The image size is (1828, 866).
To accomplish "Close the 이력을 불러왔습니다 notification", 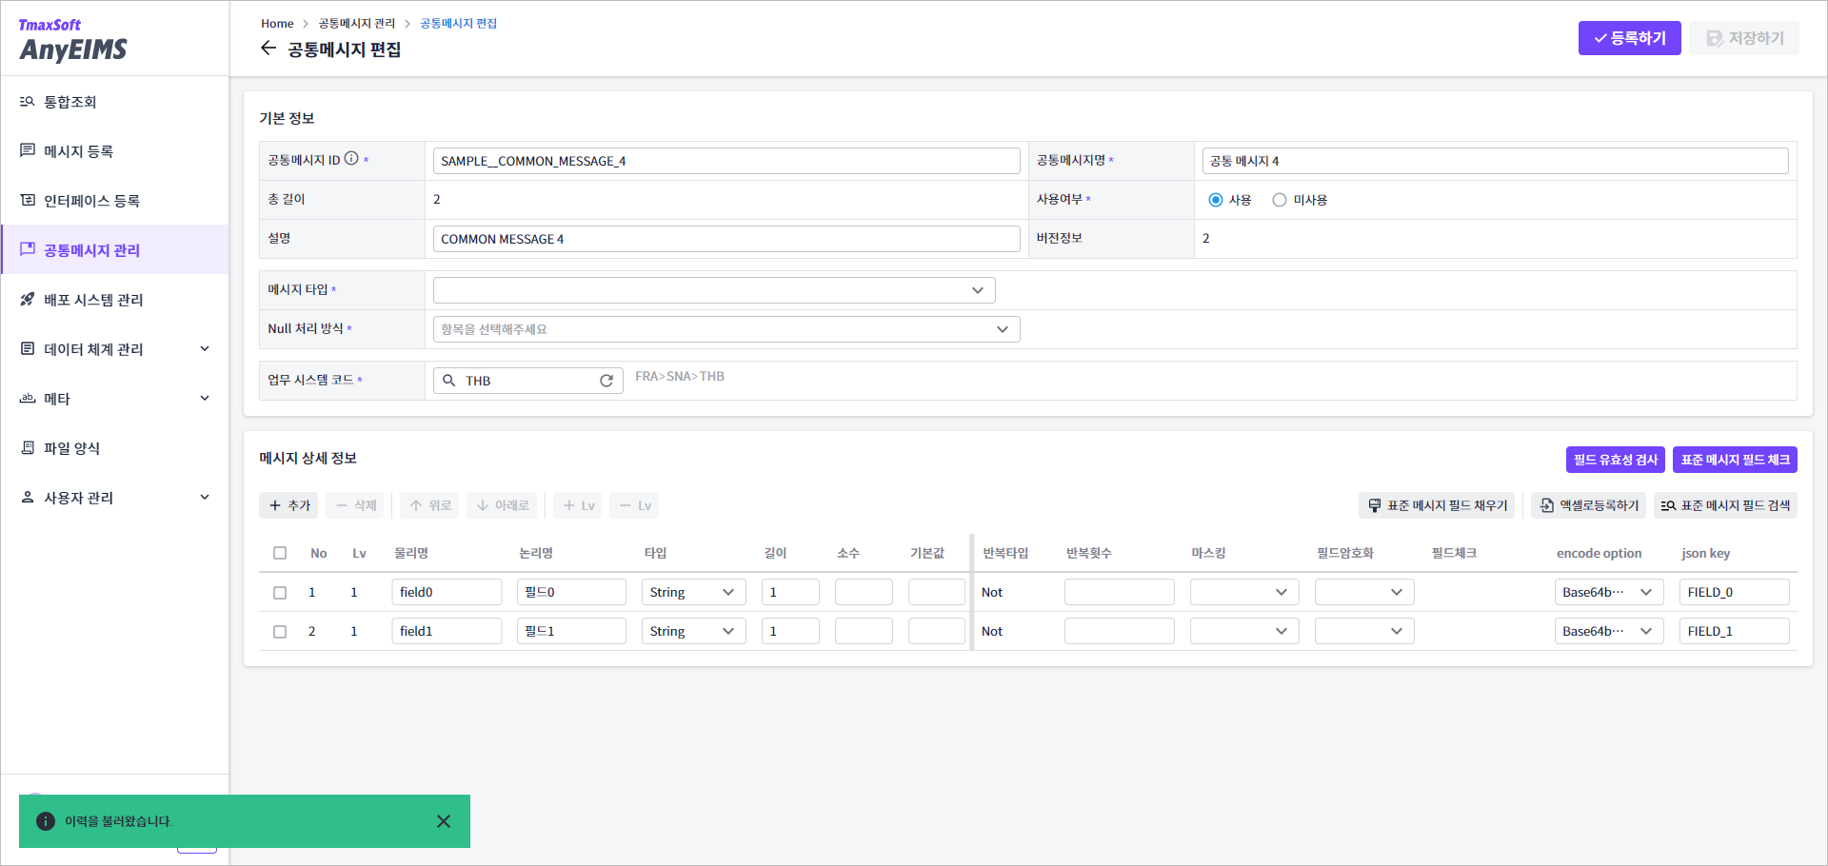I will (x=444, y=821).
